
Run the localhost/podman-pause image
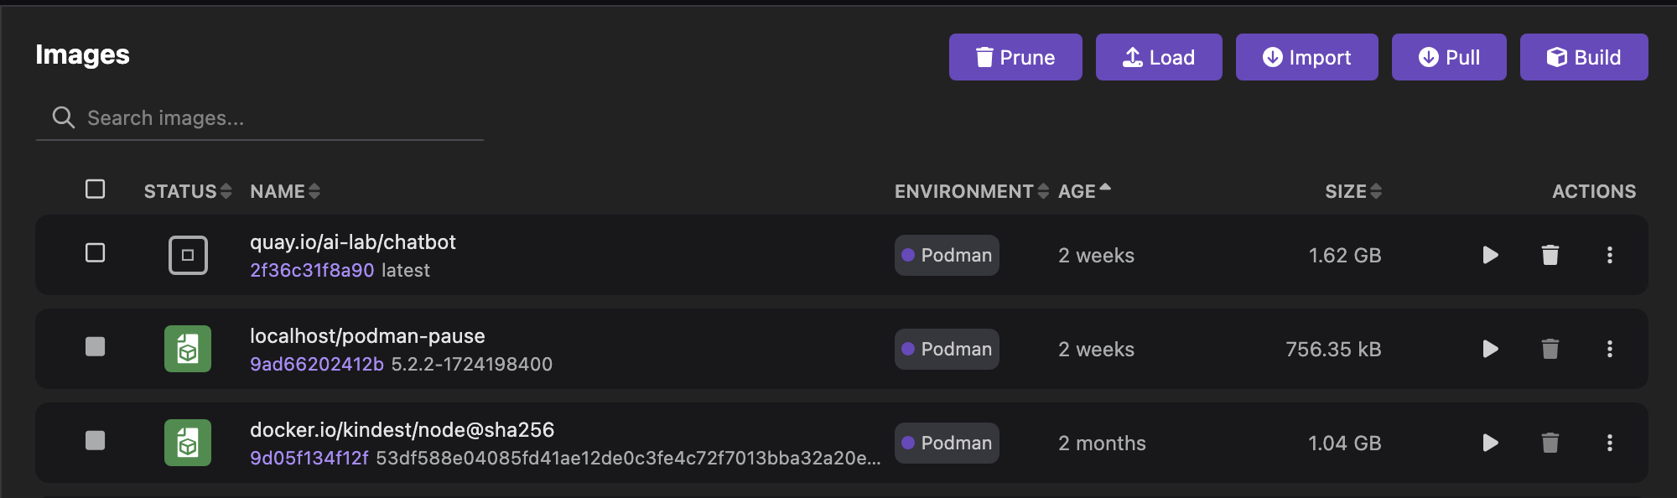pos(1490,349)
